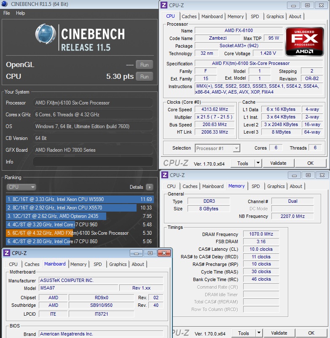Switch to Memory tab in top CPU-Z window

[236, 16]
